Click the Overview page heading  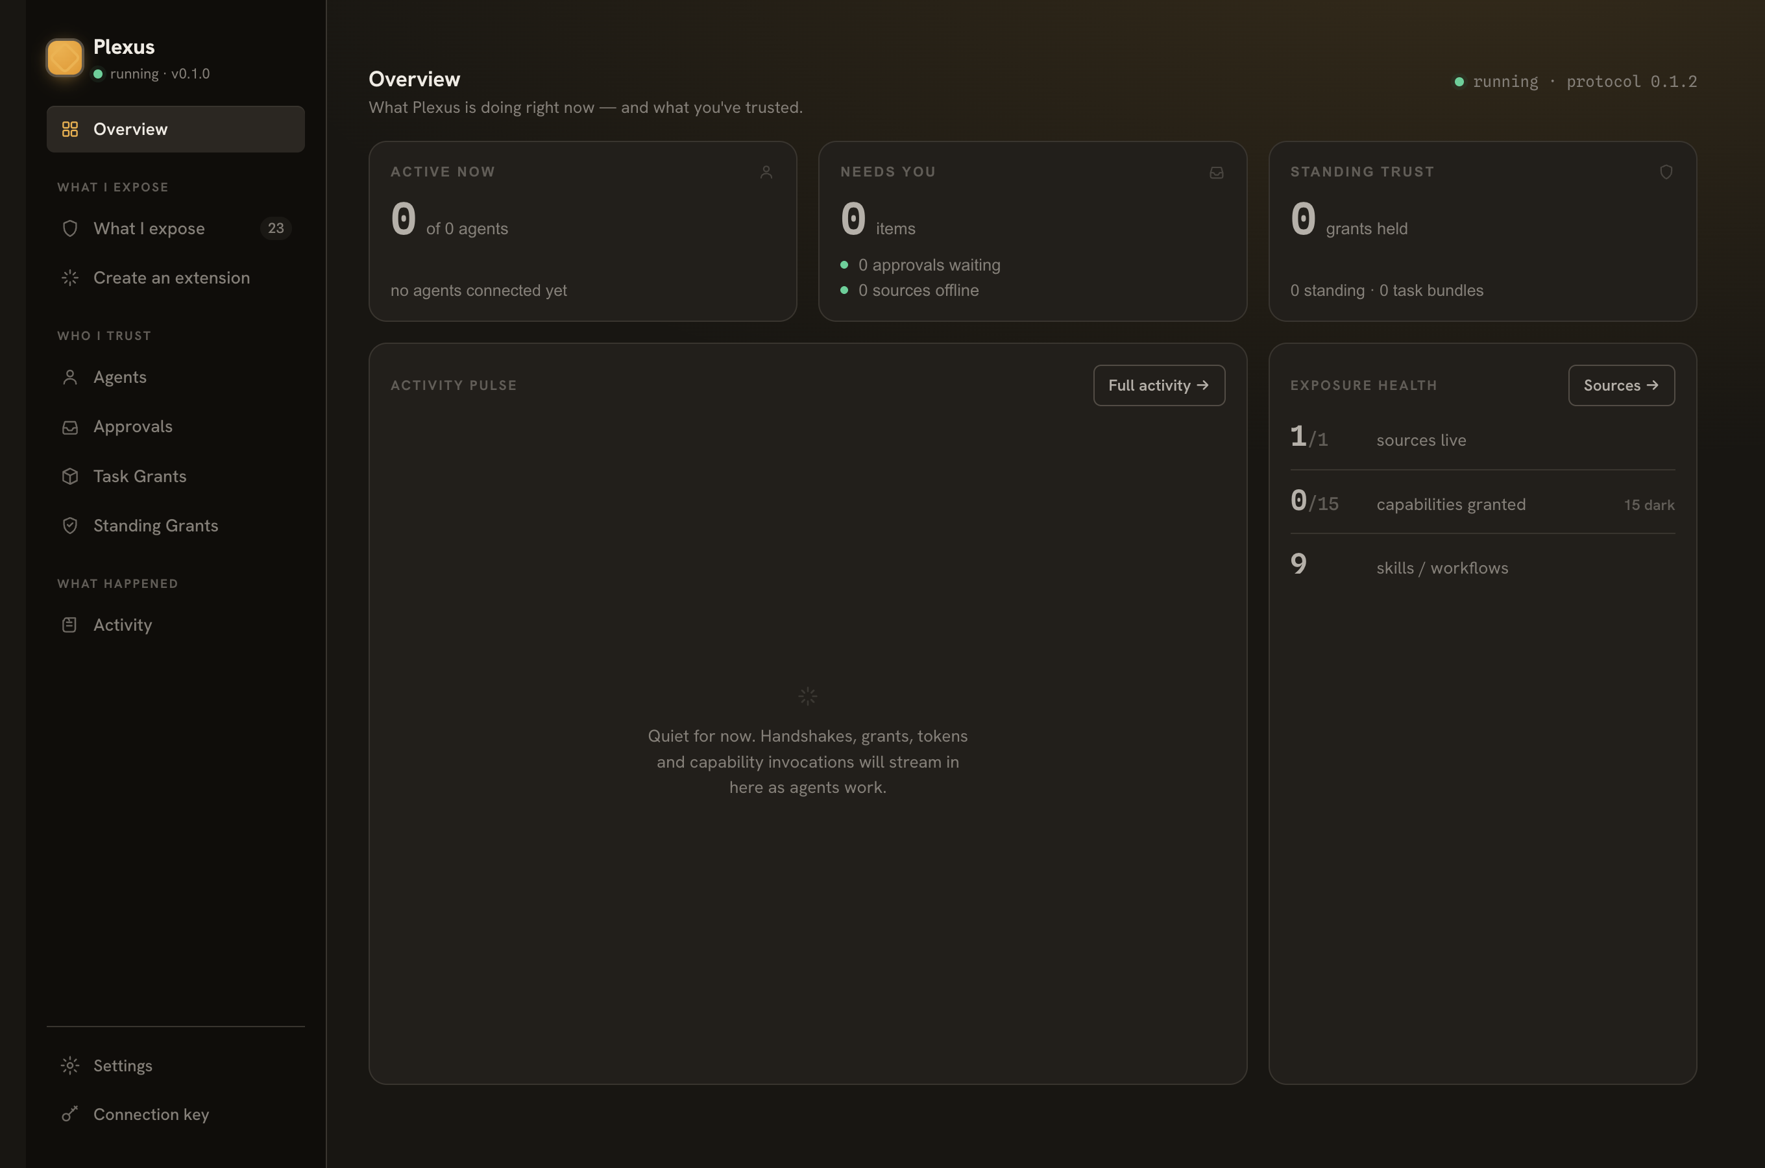414,79
